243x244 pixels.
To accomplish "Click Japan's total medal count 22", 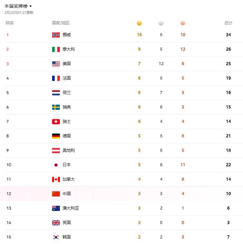I will [x=228, y=165].
